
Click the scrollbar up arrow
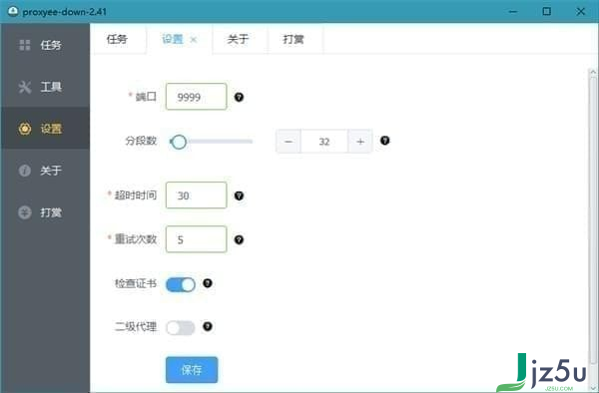tap(593, 72)
